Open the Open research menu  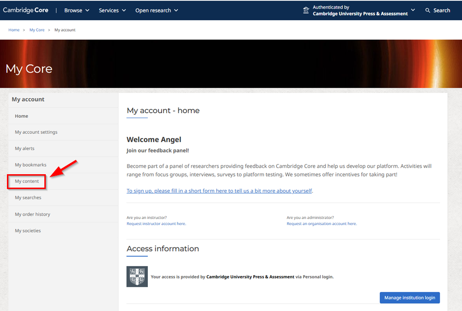(157, 10)
